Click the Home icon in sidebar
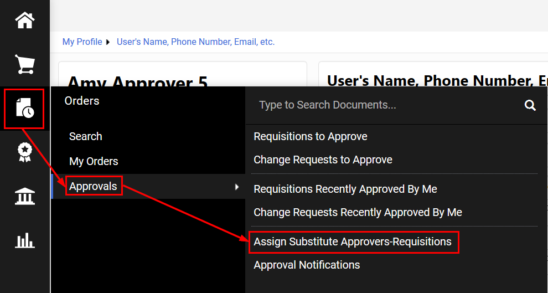The height and width of the screenshot is (293, 548). point(25,20)
